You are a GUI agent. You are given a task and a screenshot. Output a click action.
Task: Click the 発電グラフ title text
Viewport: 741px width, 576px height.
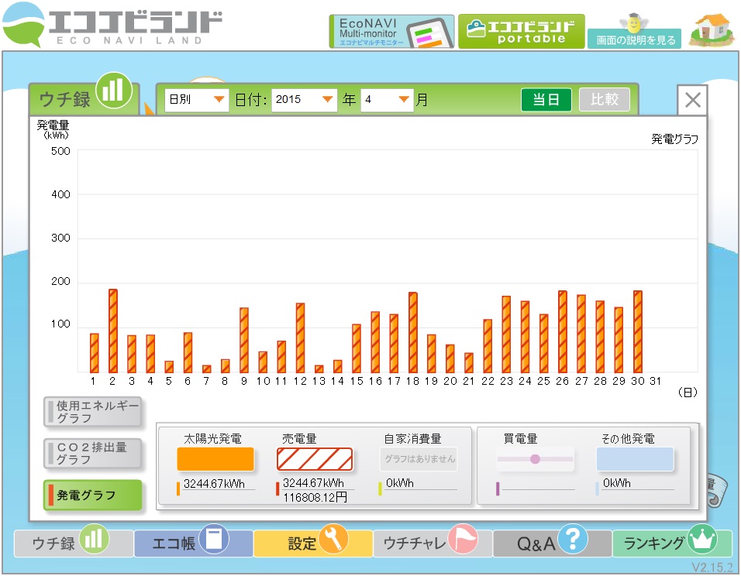(674, 139)
